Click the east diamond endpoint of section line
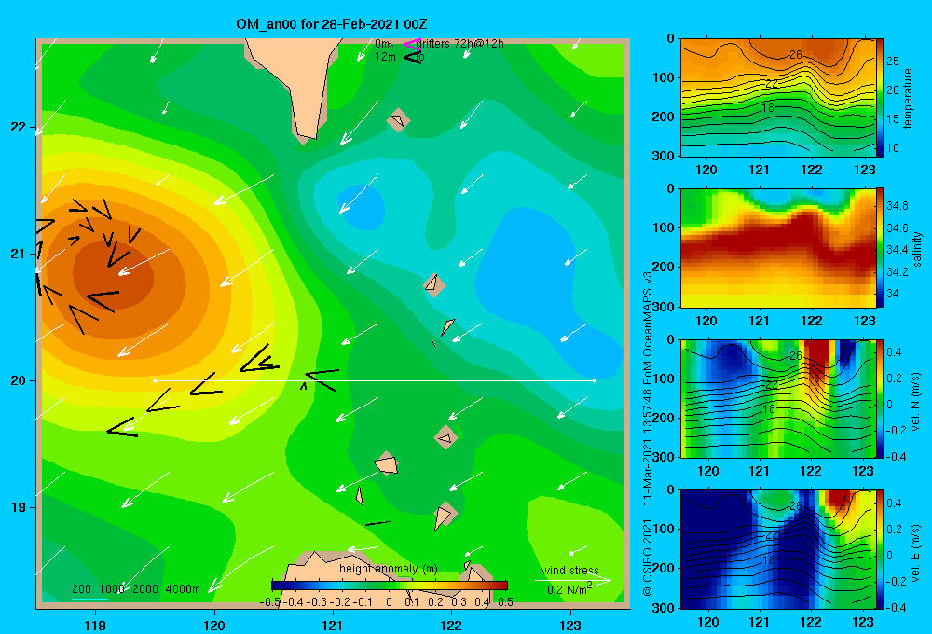The width and height of the screenshot is (932, 634). point(594,380)
